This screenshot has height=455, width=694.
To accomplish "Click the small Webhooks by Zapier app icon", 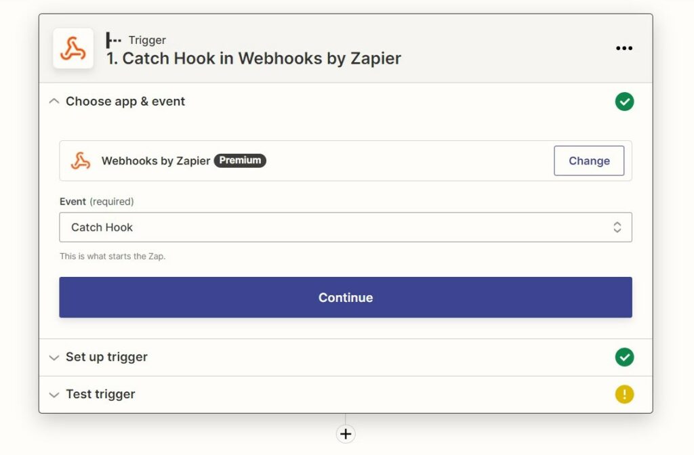I will point(81,160).
